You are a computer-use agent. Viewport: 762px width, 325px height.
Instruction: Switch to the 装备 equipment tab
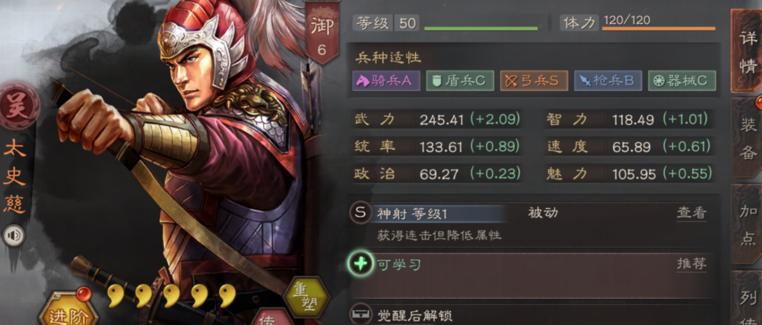coord(747,139)
